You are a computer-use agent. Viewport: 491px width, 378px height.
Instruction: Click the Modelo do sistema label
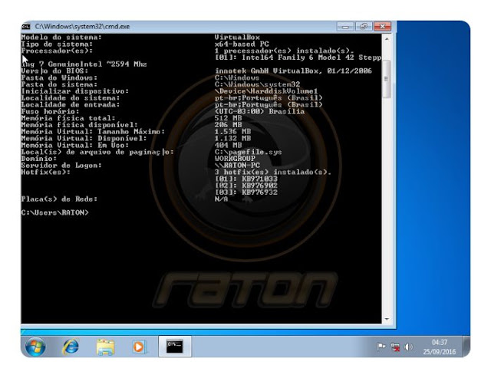coord(61,38)
